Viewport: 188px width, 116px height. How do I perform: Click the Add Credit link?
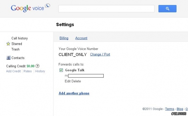(x=13, y=71)
